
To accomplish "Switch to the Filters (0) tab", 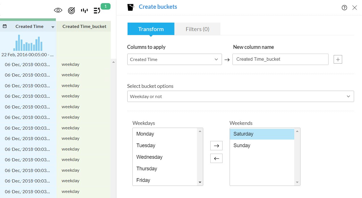I will [x=197, y=29].
